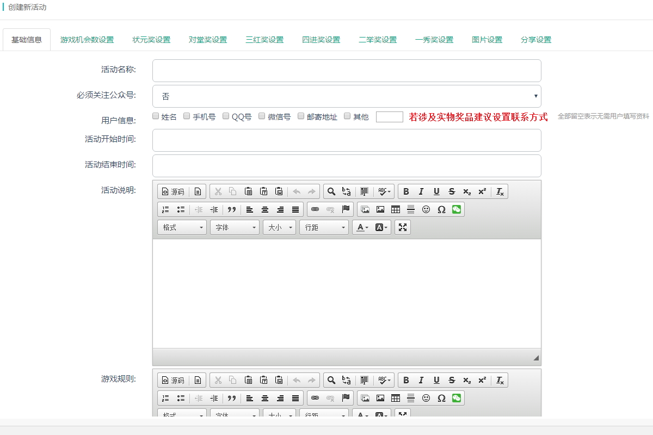Click Bold in 游戏规则 editor toolbar
653x435 pixels.
pos(406,380)
